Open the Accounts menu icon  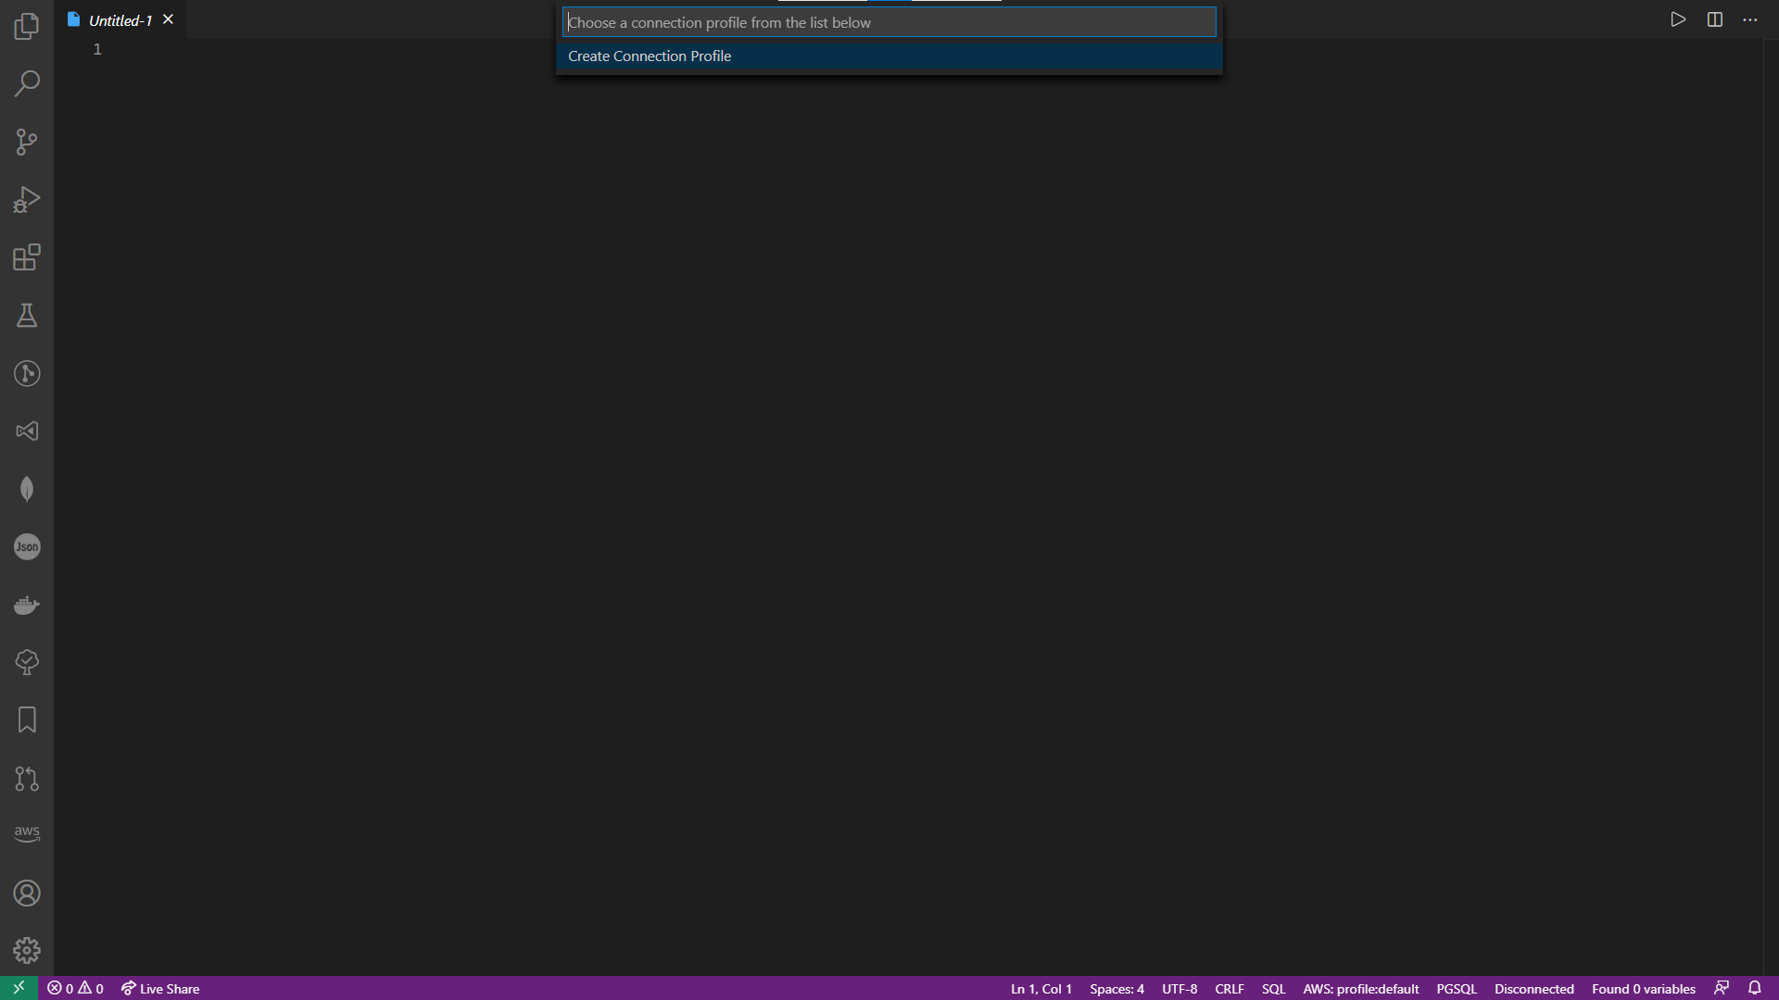(x=27, y=894)
